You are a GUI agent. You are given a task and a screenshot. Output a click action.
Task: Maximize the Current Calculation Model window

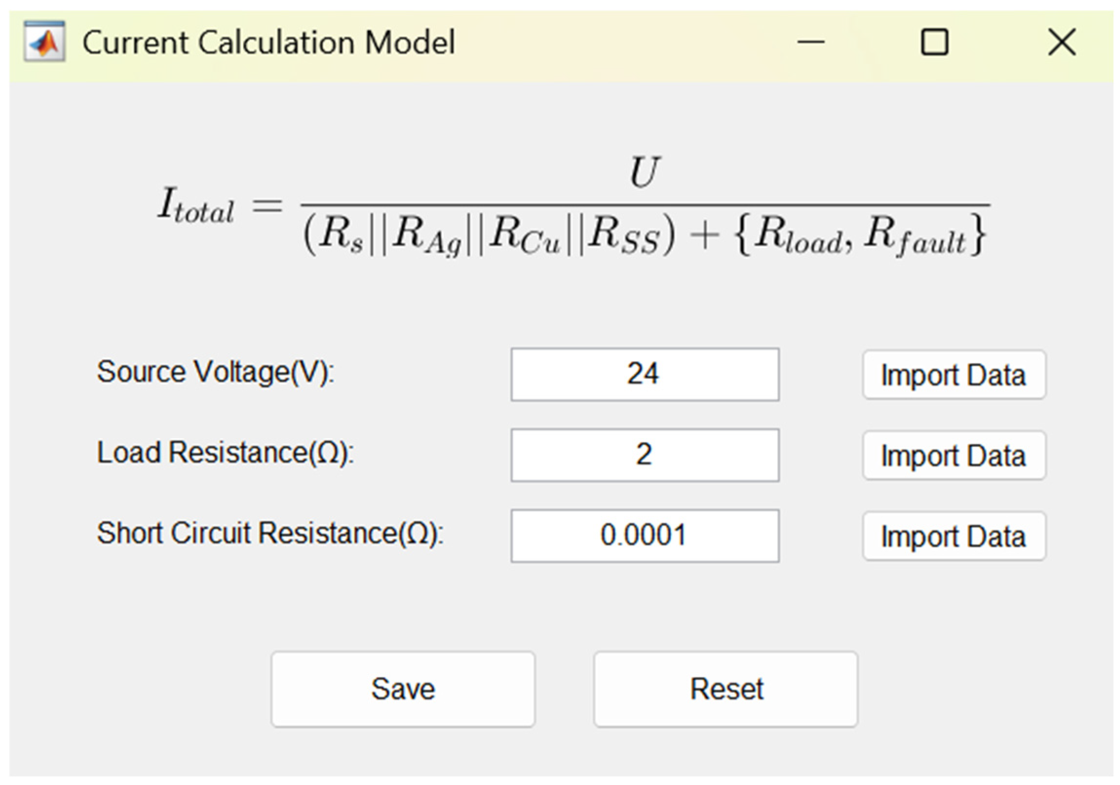pos(935,42)
